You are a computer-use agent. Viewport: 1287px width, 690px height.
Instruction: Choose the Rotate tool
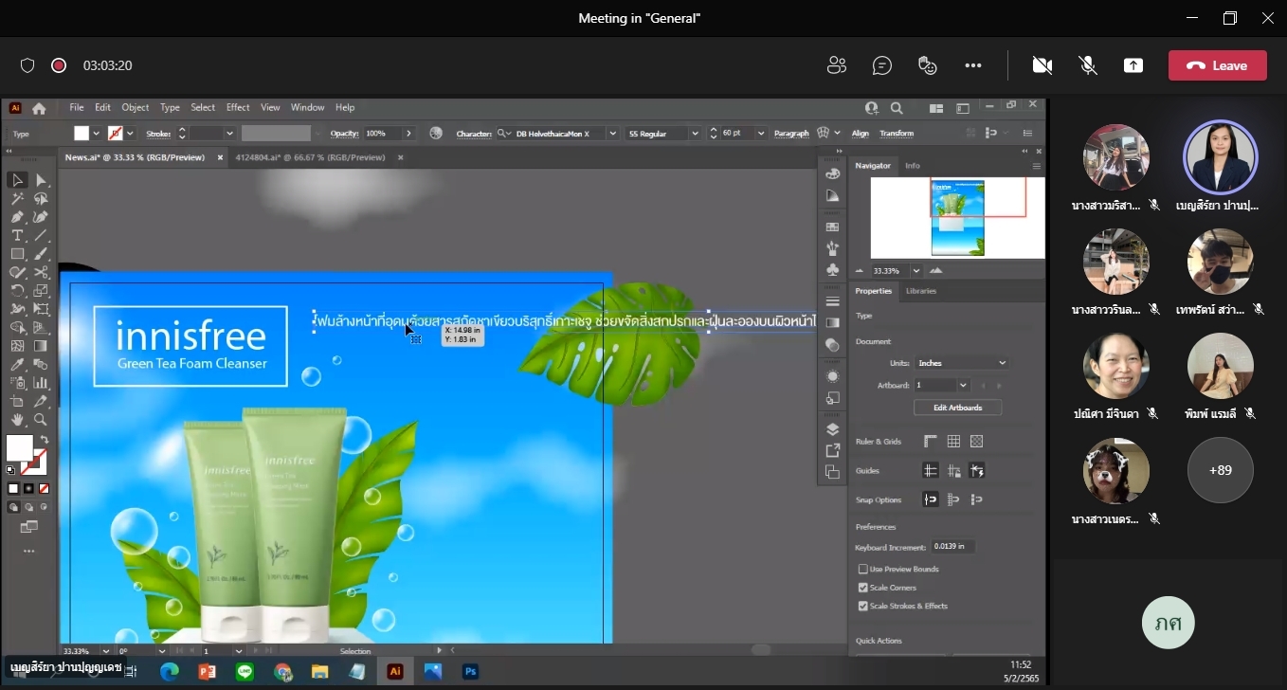pyautogui.click(x=17, y=290)
